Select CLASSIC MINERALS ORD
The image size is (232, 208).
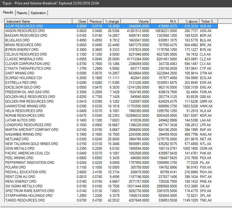[x=111, y=59]
